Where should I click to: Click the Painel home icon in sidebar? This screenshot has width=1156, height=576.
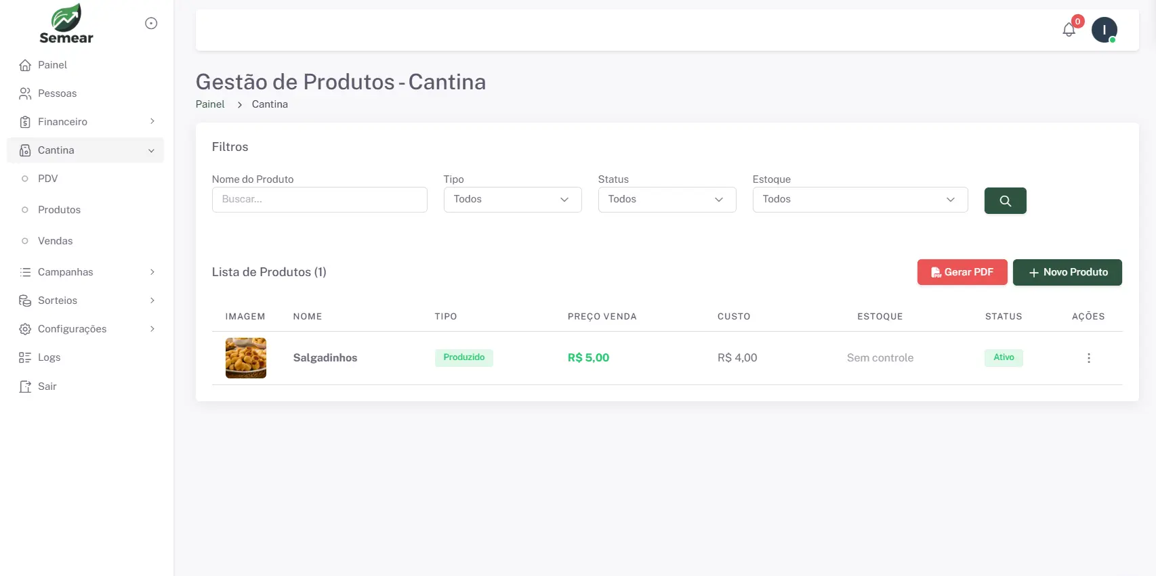(25, 65)
